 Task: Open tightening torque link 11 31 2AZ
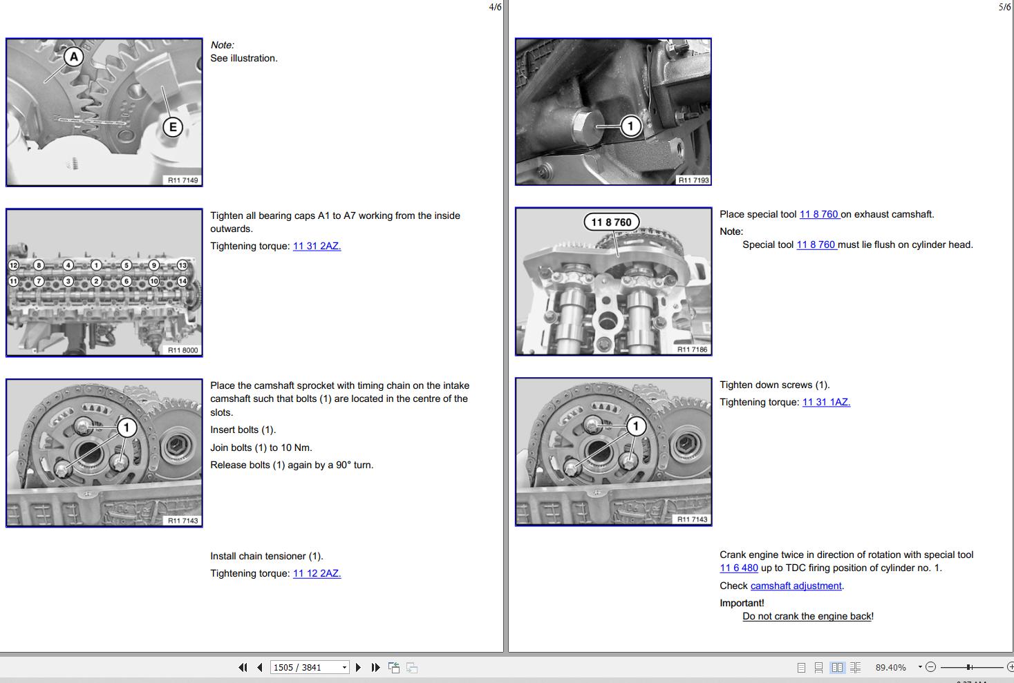pos(317,246)
